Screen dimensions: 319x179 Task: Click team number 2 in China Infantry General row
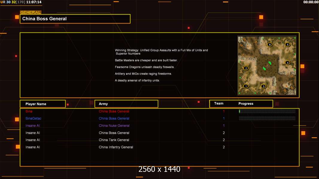pyautogui.click(x=224, y=147)
